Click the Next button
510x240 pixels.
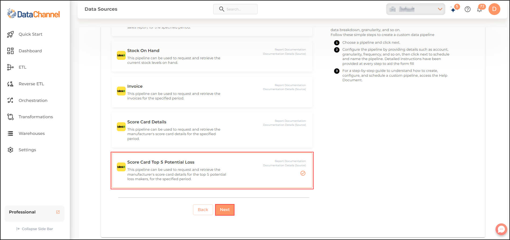(x=225, y=210)
